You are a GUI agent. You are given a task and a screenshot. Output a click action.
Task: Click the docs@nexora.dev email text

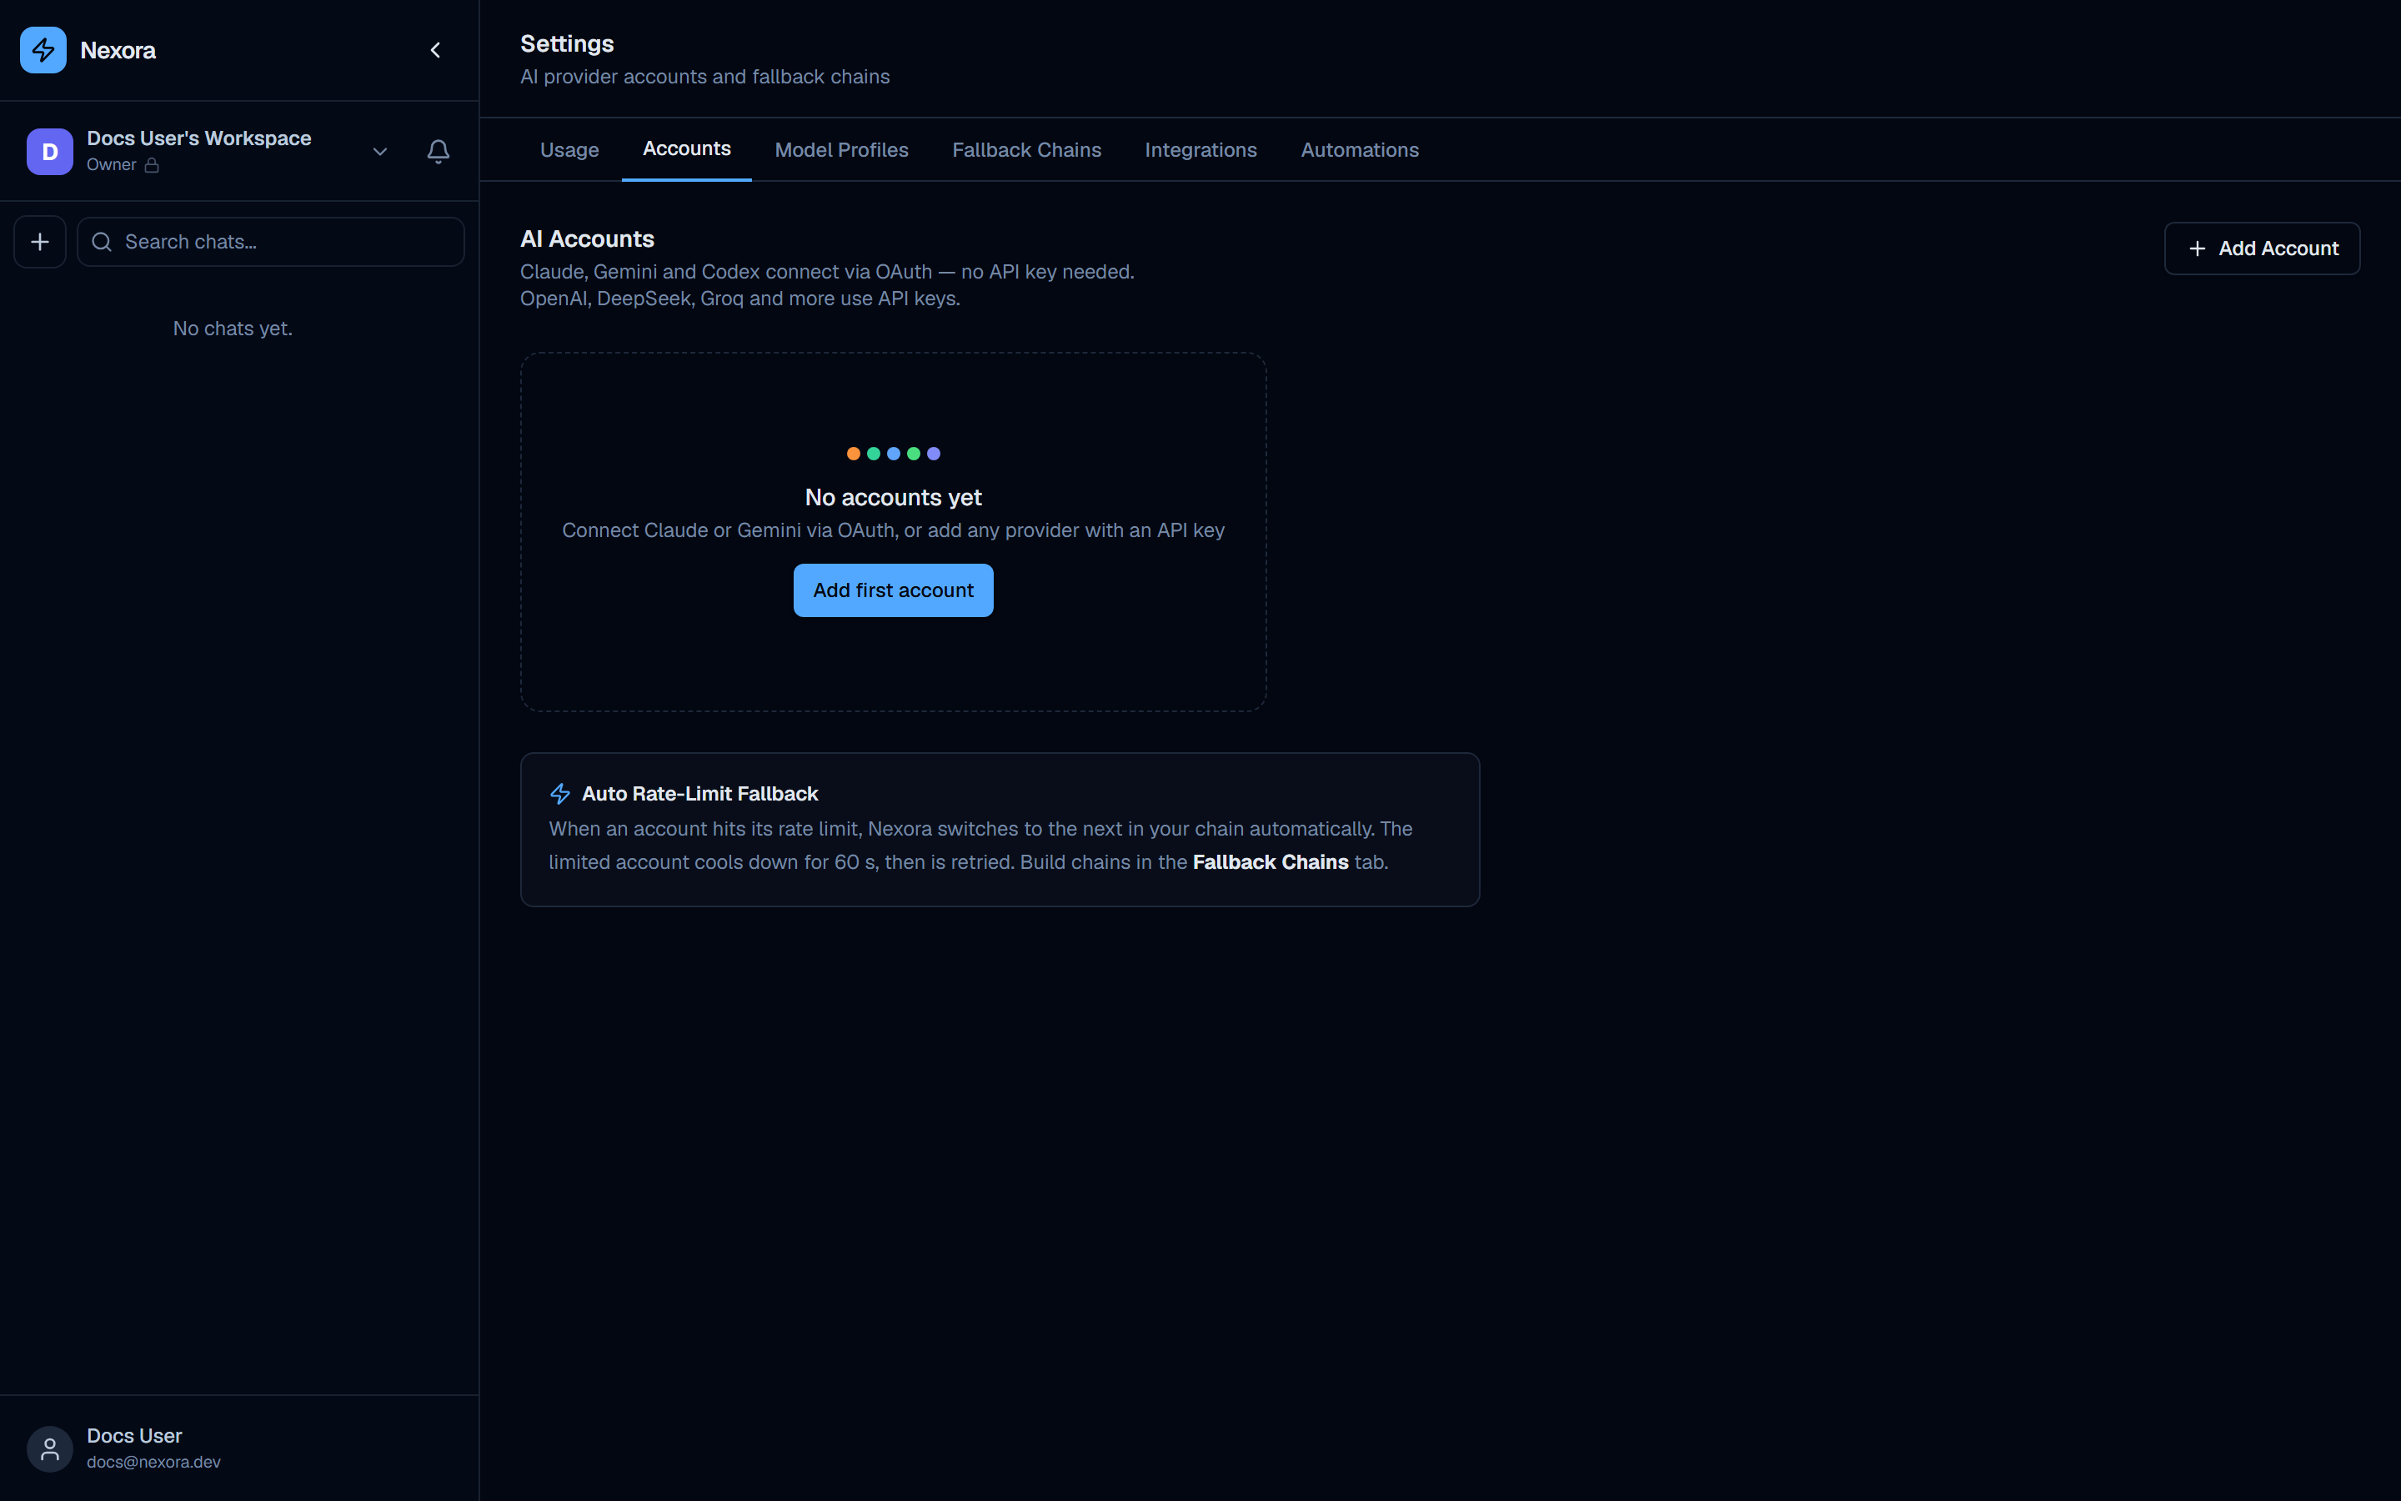click(x=153, y=1461)
